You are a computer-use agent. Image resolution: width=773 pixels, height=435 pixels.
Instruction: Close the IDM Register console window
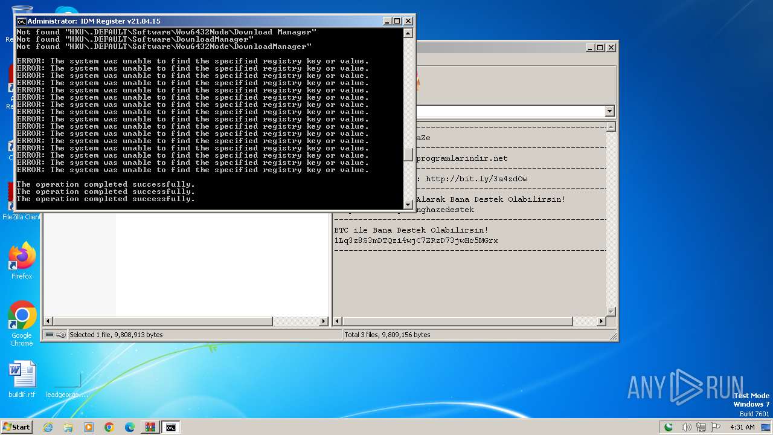[408, 21]
